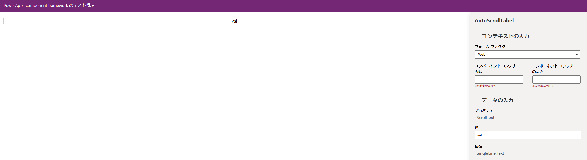Click the フォーム ファクター label
Image resolution: width=587 pixels, height=160 pixels.
tap(492, 47)
